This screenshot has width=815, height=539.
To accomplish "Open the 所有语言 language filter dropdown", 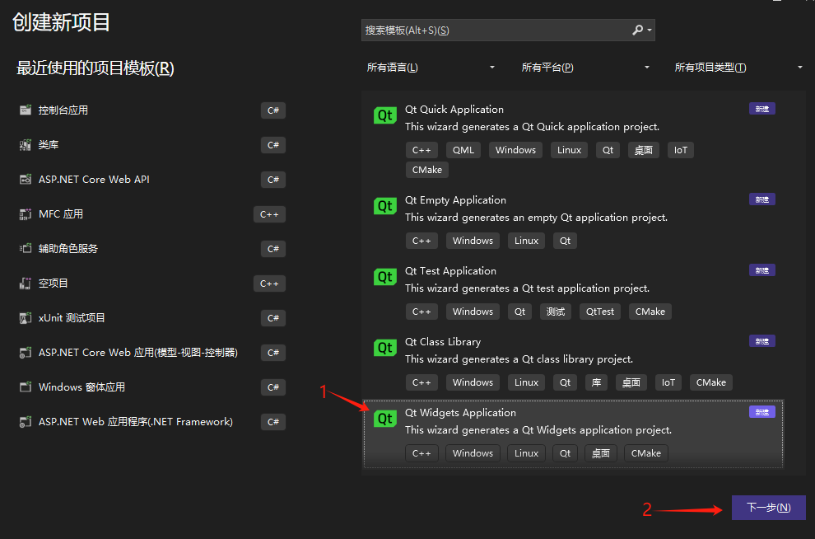I will click(x=431, y=68).
